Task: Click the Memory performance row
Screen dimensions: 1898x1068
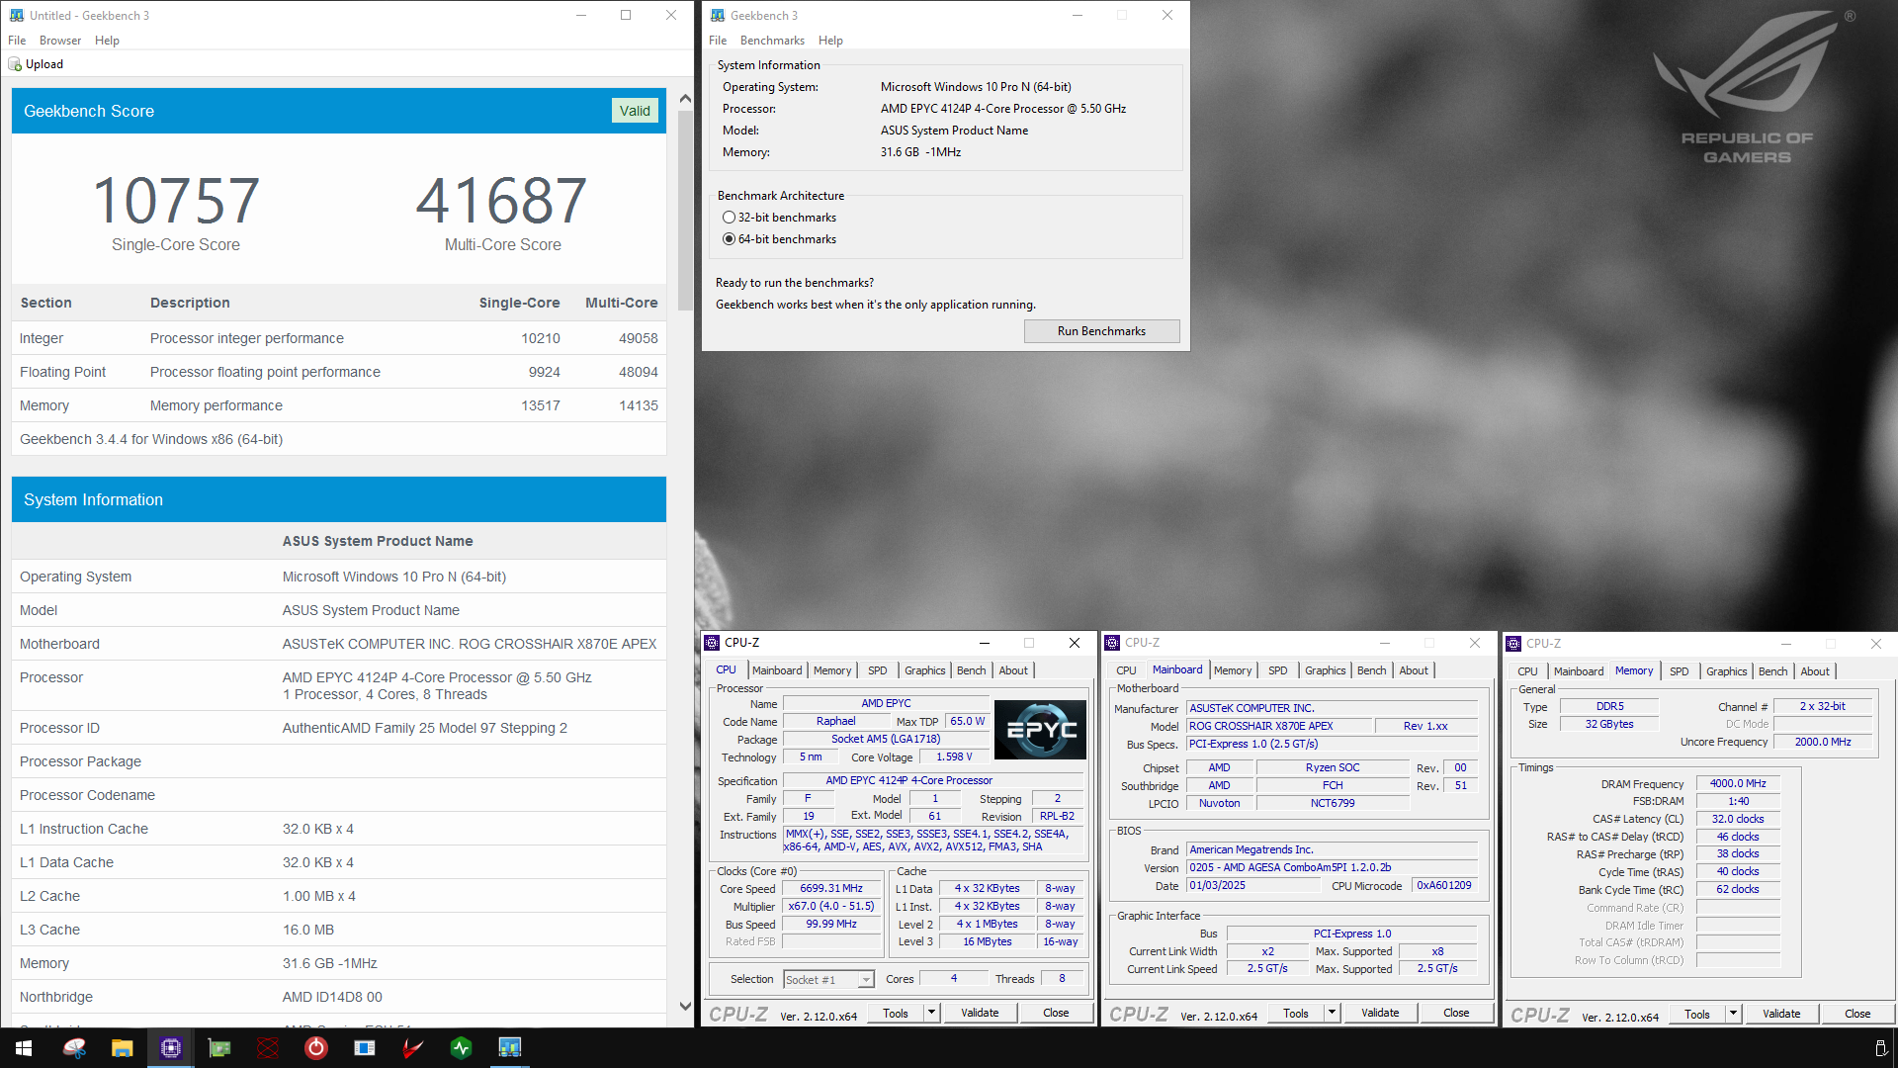Action: pos(339,405)
